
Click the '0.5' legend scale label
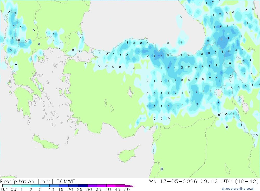(x=14, y=189)
